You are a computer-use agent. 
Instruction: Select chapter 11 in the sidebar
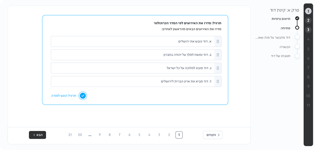(x=308, y=105)
